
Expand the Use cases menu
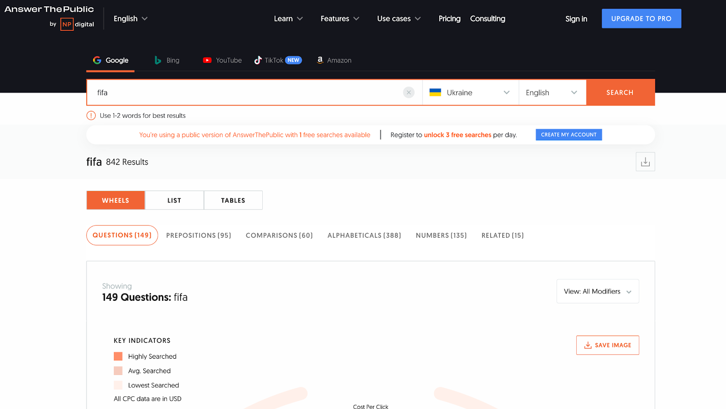point(399,19)
